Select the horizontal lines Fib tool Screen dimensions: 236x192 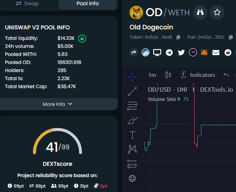point(132,106)
